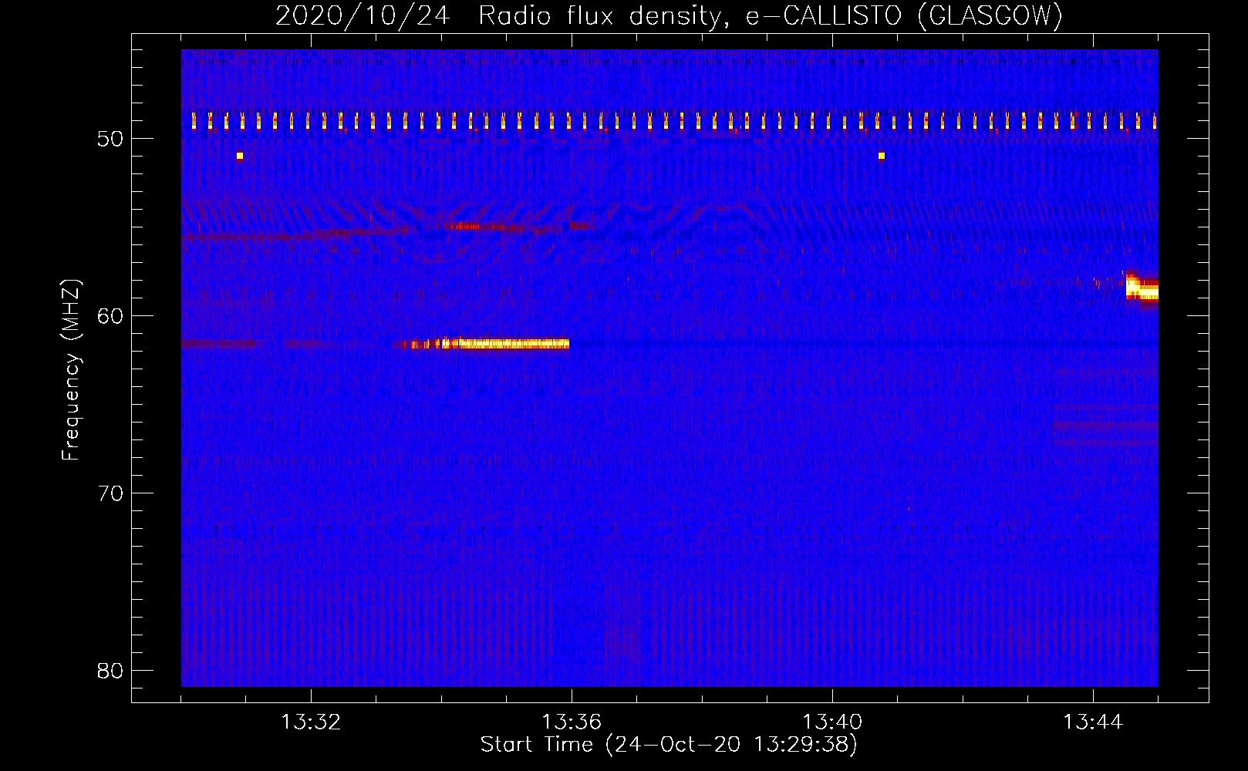Viewport: 1248px width, 771px height.
Task: Click the 80 frequency tick label
Action: click(x=111, y=671)
